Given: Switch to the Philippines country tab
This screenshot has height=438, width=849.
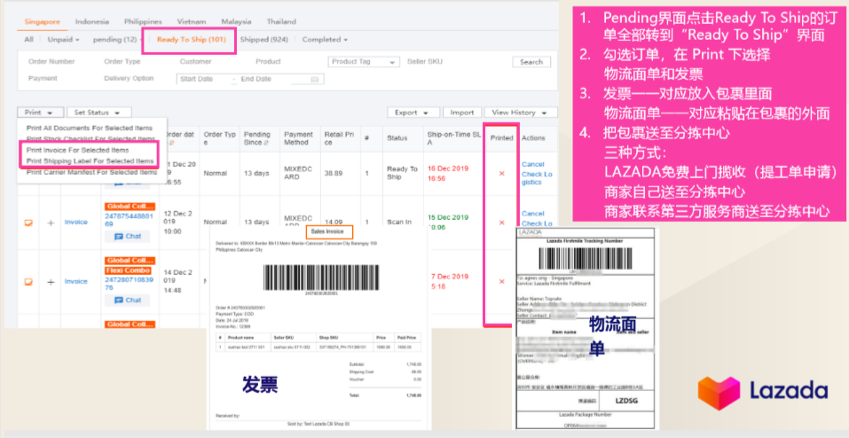Looking at the screenshot, I should click(143, 21).
